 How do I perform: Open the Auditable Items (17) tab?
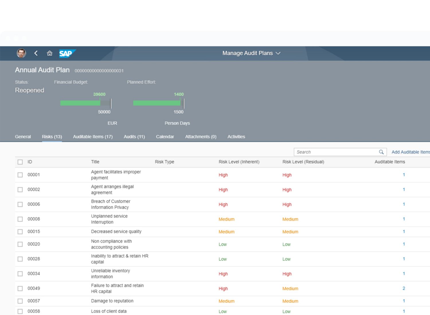coord(93,137)
